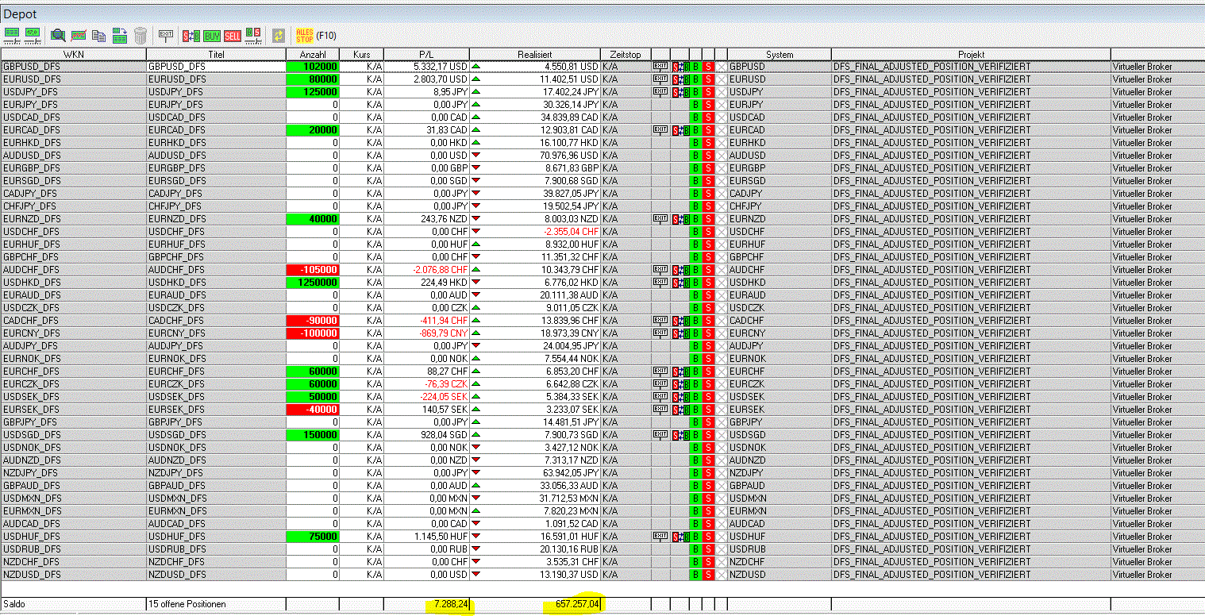1205x616 pixels.
Task: Sort by the P/L column header
Action: [x=426, y=54]
